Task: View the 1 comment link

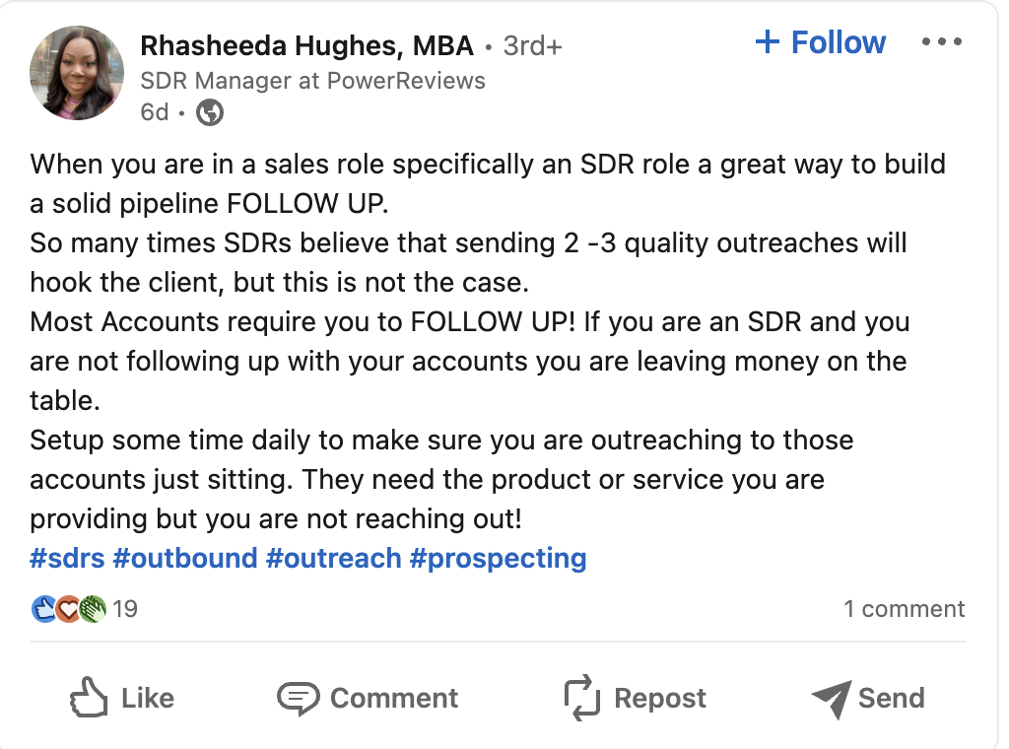Action: click(905, 609)
